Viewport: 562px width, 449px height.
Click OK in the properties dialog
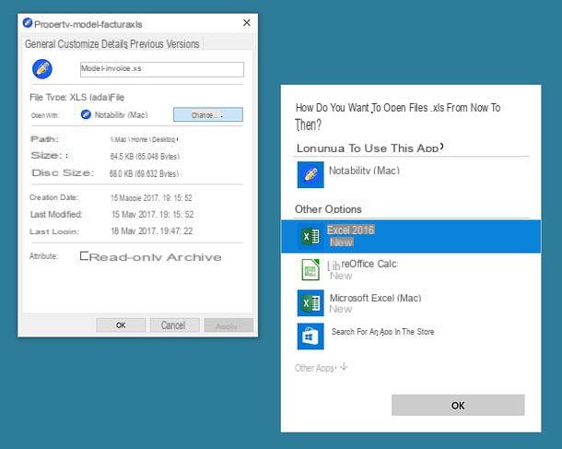pos(121,325)
